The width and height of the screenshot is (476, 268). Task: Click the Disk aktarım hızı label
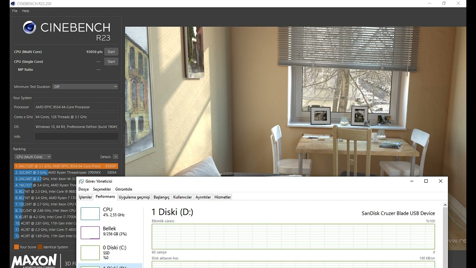point(165,258)
